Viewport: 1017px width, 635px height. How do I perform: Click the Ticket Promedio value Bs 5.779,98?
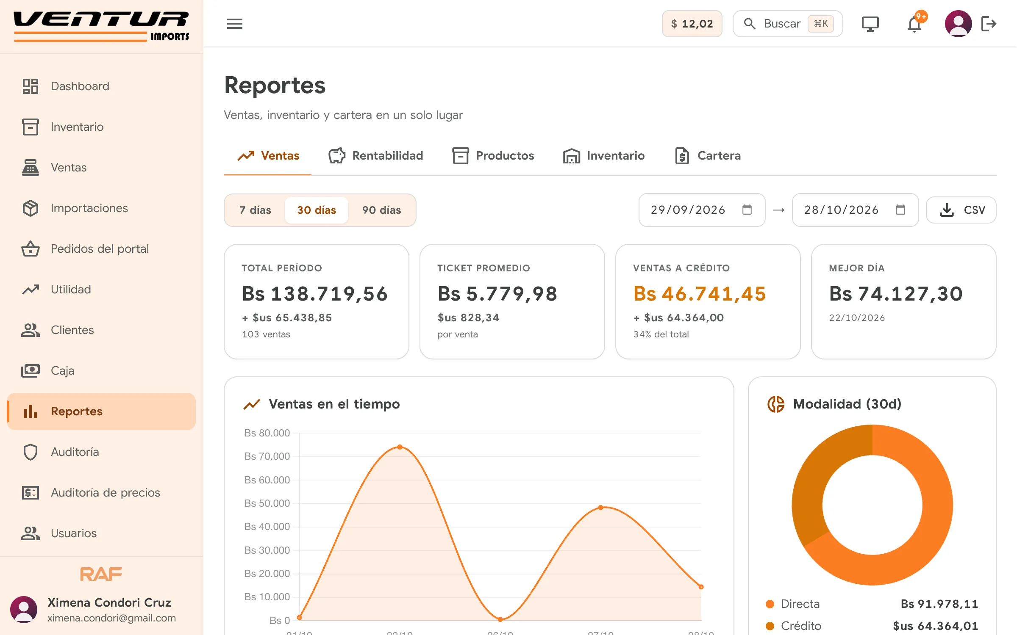point(497,294)
